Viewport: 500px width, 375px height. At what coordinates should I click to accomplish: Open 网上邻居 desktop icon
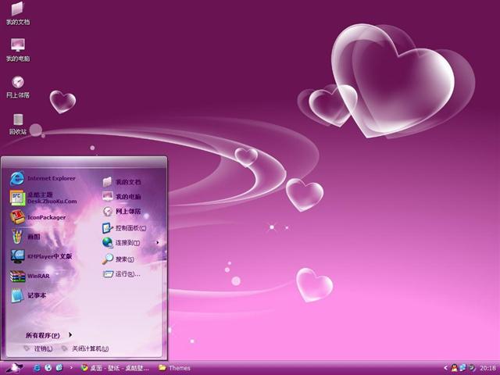18,87
